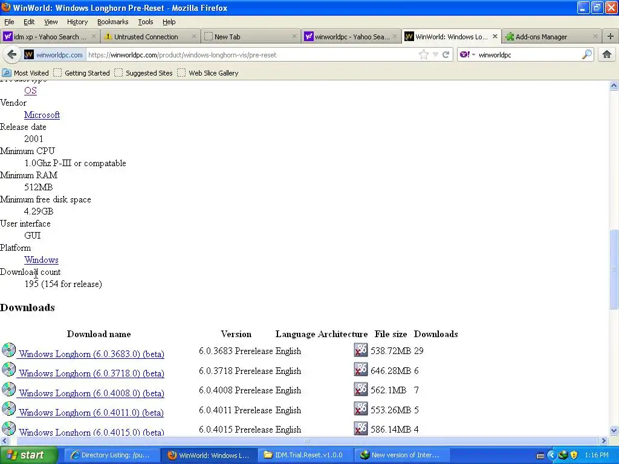Open the Bookmarks menu
Image resolution: width=619 pixels, height=464 pixels.
(x=112, y=22)
